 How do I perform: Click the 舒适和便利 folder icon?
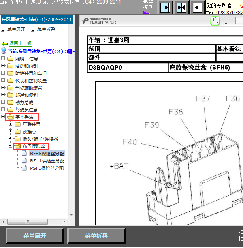pyautogui.click(x=10, y=95)
